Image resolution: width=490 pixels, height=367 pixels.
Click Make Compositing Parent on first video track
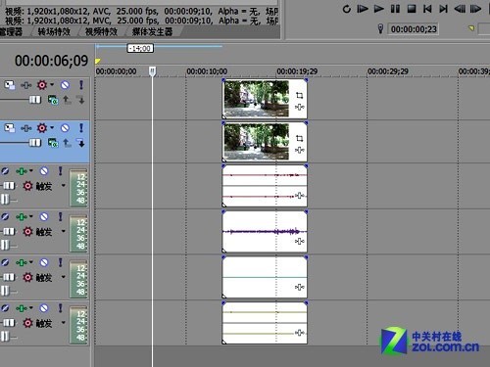67,100
